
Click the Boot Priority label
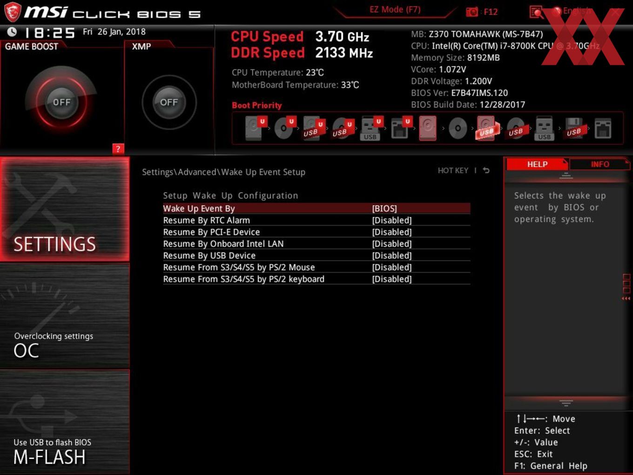point(257,105)
